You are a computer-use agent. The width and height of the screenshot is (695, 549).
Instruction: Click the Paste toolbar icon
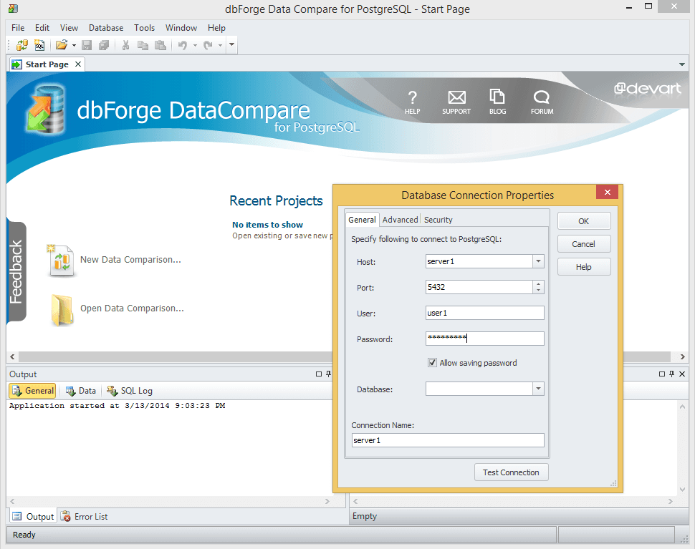pyautogui.click(x=160, y=44)
